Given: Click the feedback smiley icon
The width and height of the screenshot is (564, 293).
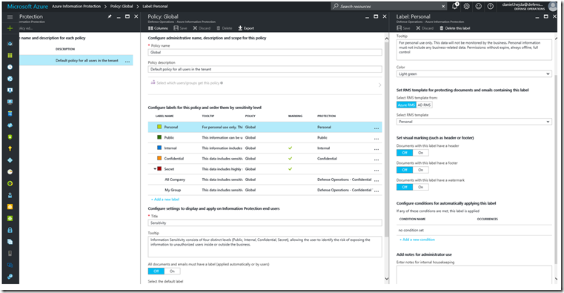Looking at the screenshot, I should [x=478, y=6].
